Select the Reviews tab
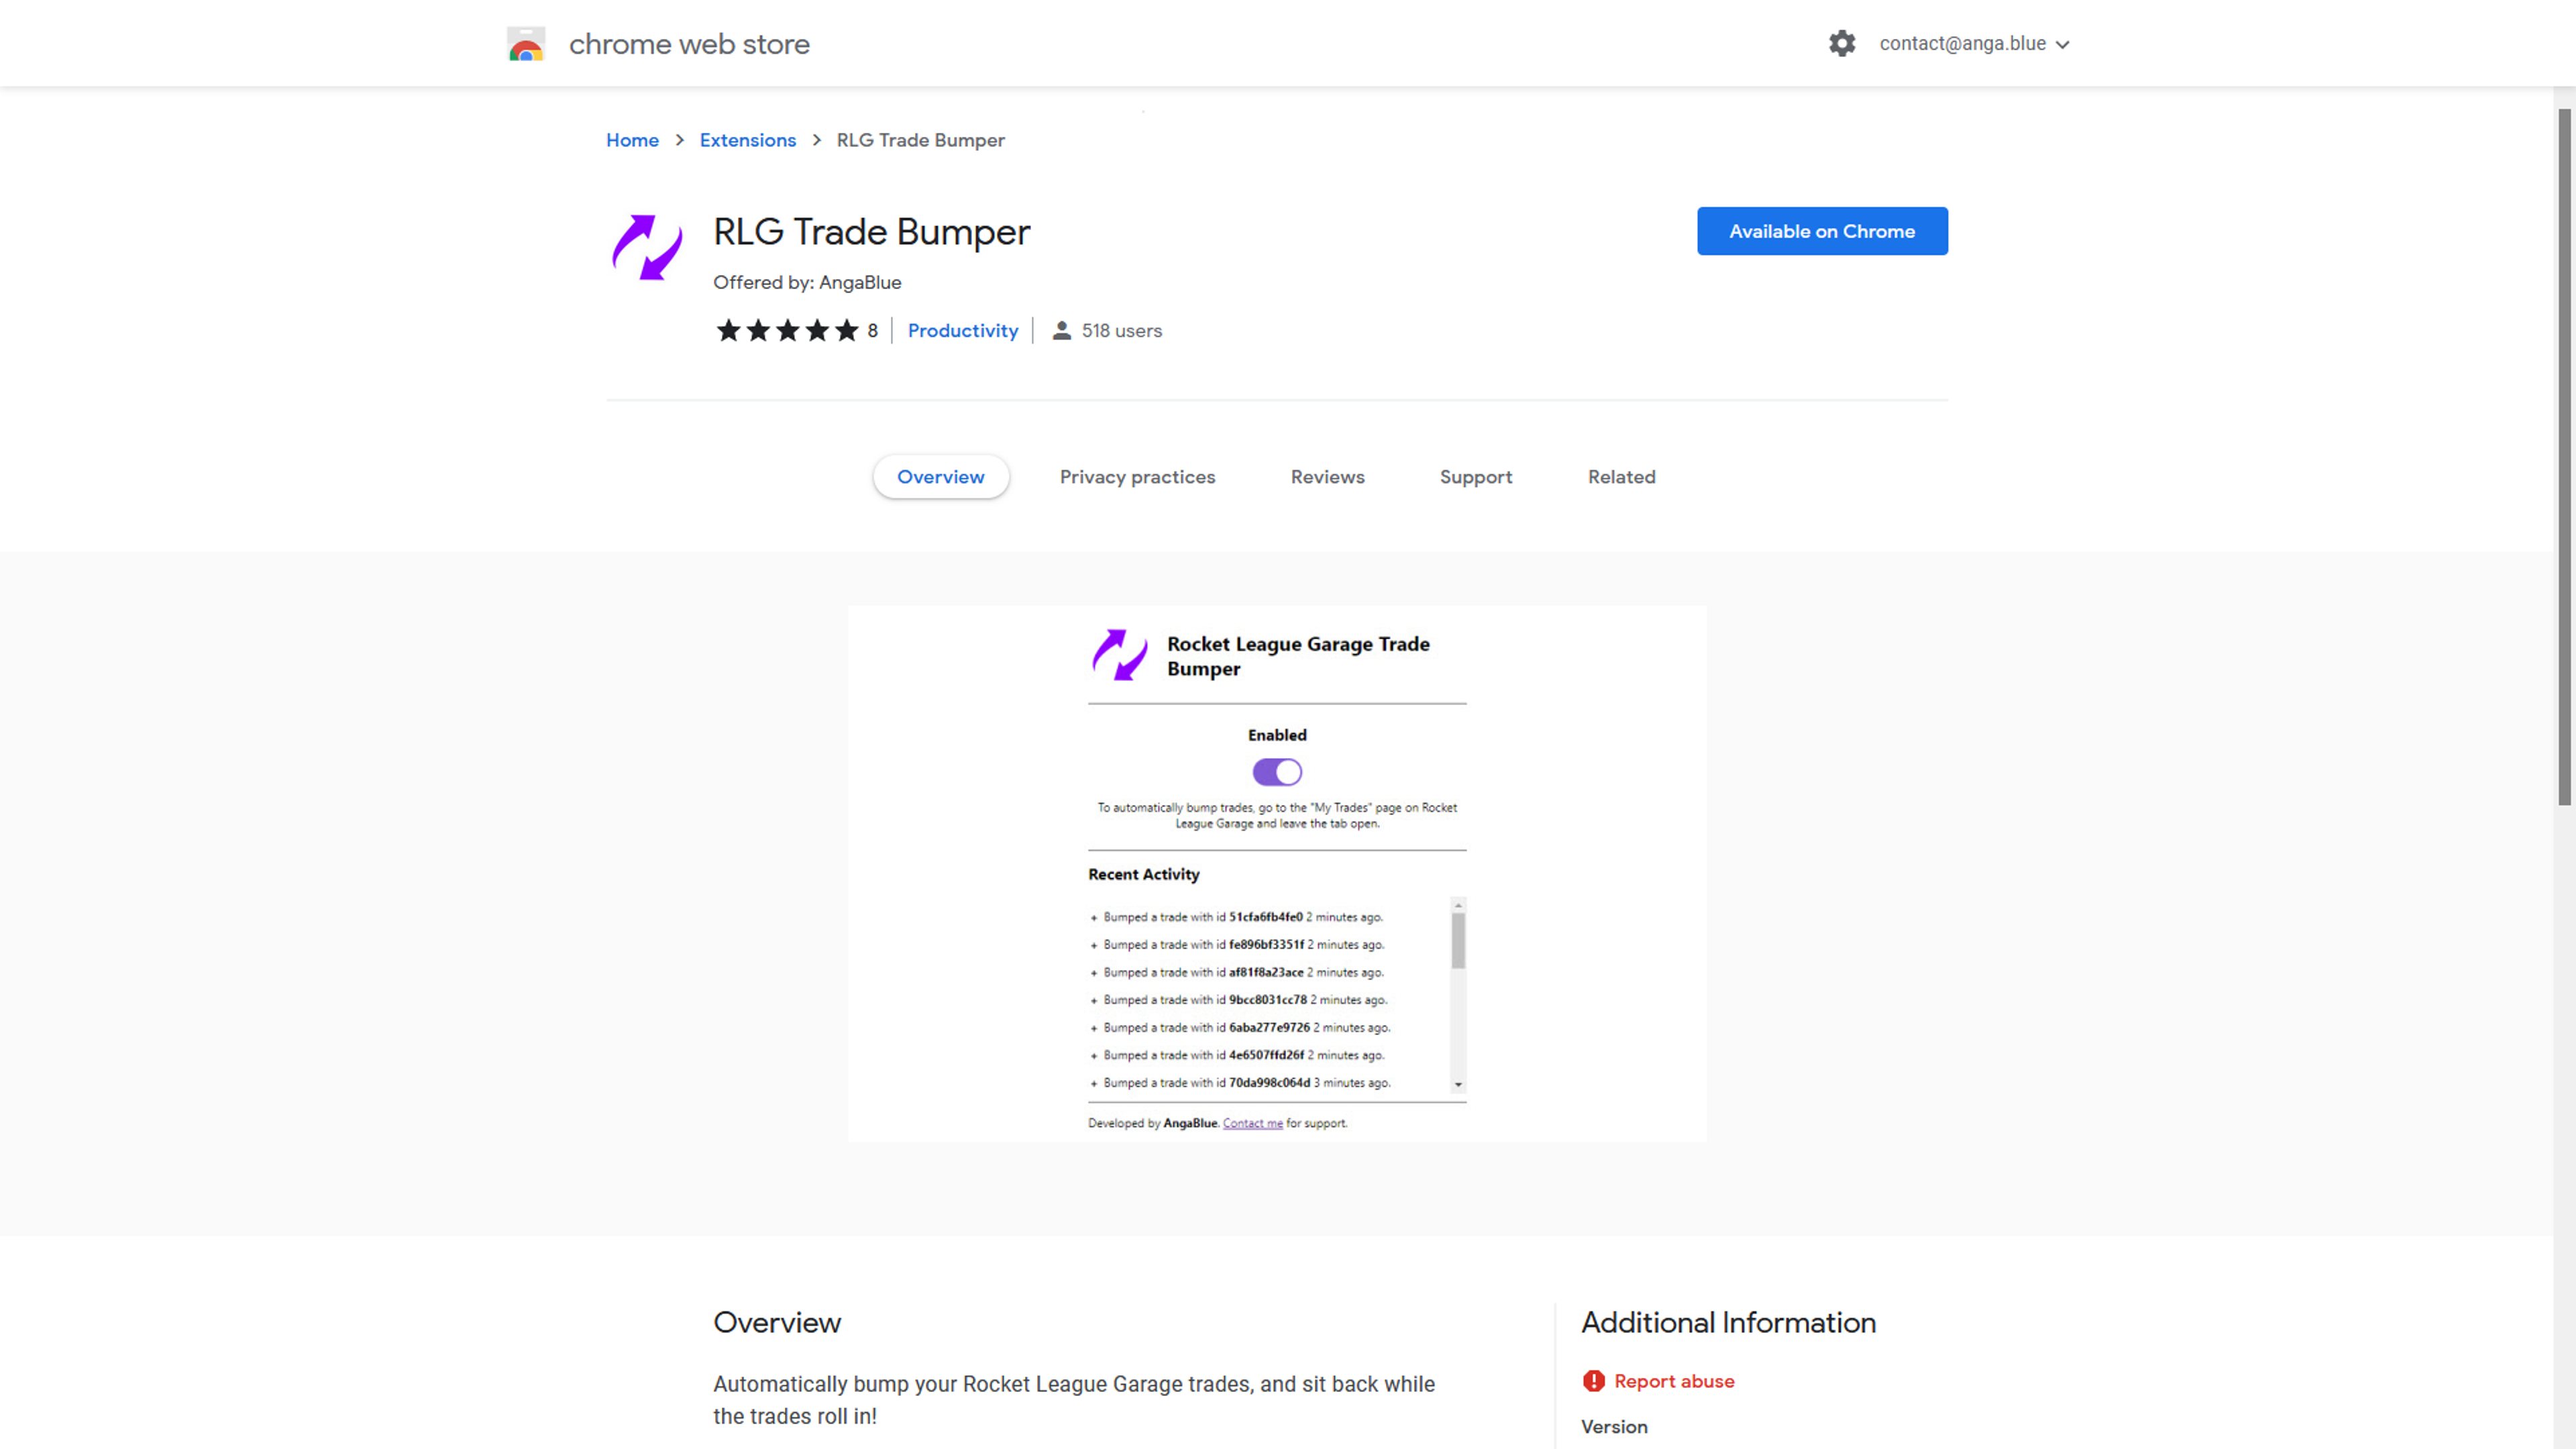2576x1449 pixels. [1327, 476]
